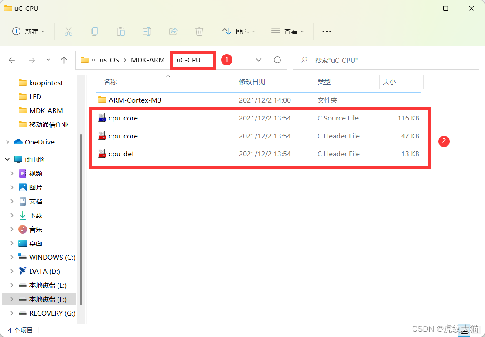Screen dimensions: 485x337
Task: Click us_OS in the address path
Action: (109, 60)
